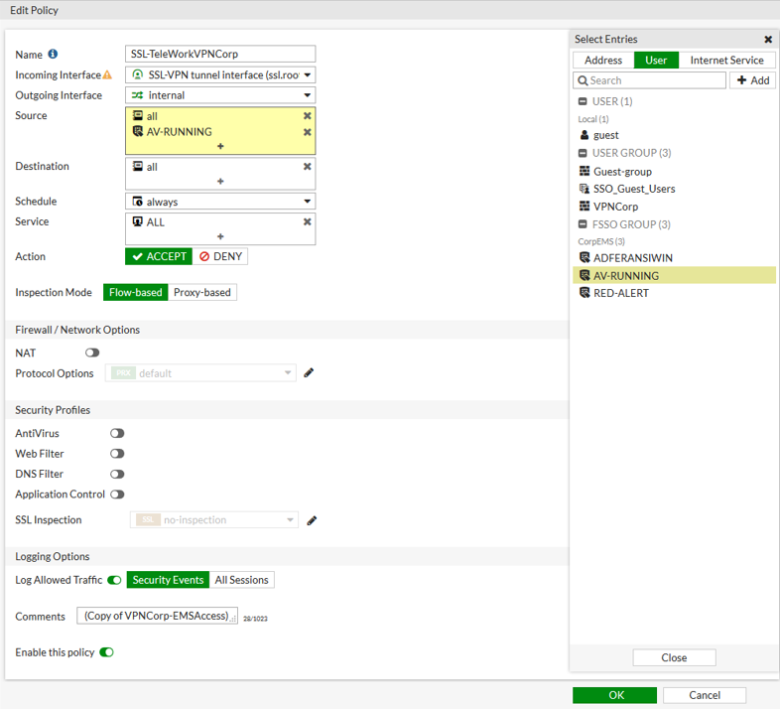Viewport: 780px width, 709px height.
Task: Click the always schedule icon
Action: tap(138, 202)
